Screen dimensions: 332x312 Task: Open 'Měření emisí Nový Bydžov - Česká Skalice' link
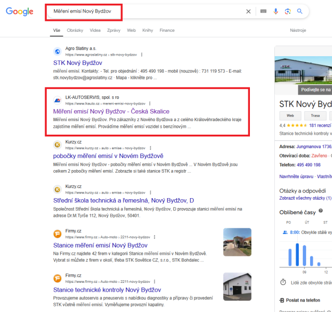111,111
